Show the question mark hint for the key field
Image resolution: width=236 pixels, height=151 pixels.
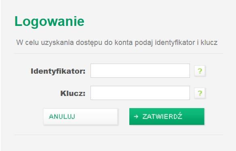[x=200, y=93]
